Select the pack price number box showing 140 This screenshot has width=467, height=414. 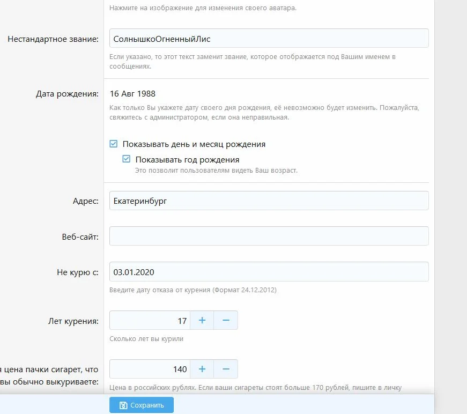(150, 369)
